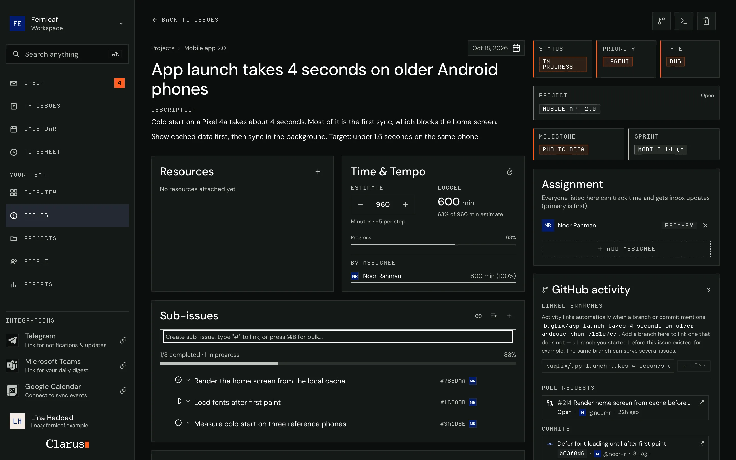The height and width of the screenshot is (460, 736).
Task: Click the branch name input field
Action: (608, 366)
